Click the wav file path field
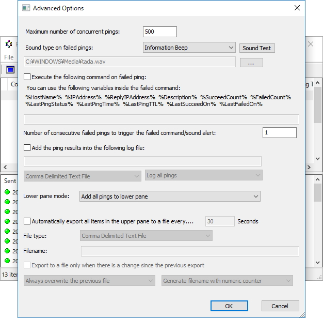 (130, 62)
